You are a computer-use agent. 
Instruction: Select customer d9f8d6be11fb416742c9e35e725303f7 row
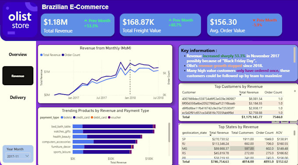[x=232, y=108]
